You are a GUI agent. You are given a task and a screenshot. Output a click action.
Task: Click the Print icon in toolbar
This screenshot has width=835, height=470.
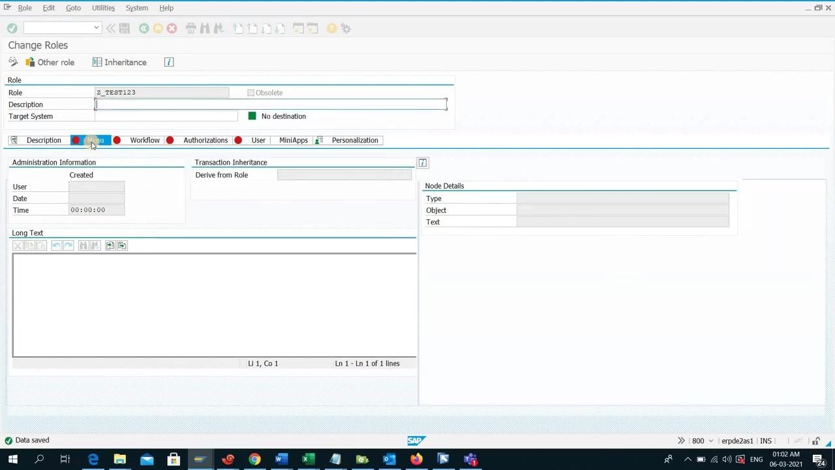[x=190, y=28]
